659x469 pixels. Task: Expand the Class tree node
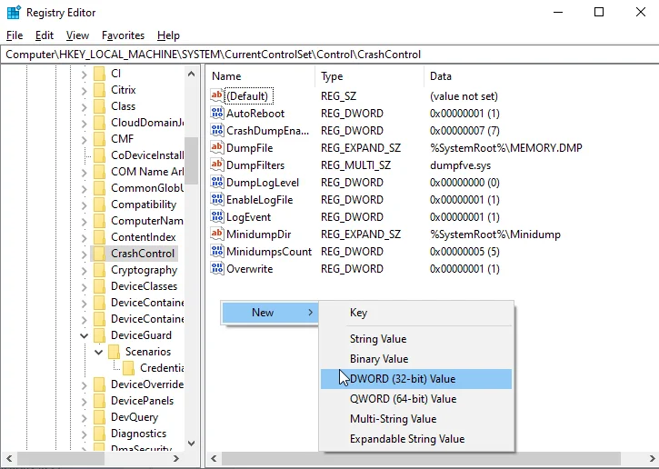(x=84, y=107)
